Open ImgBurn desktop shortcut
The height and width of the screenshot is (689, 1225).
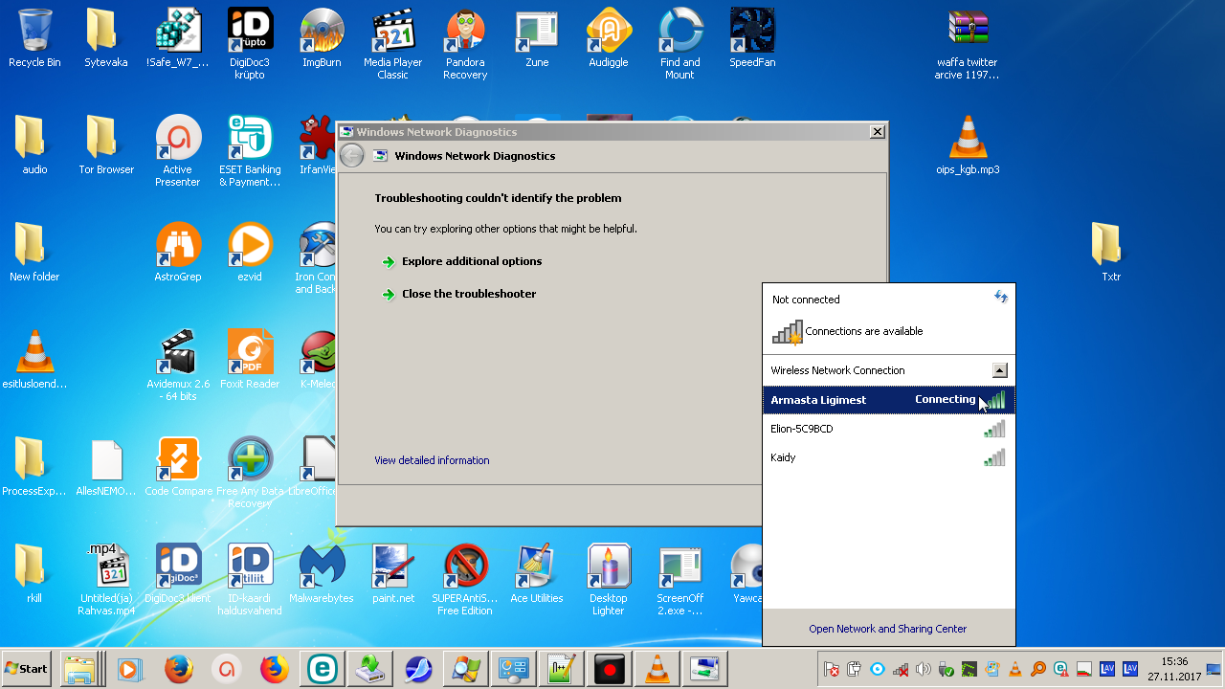[322, 38]
